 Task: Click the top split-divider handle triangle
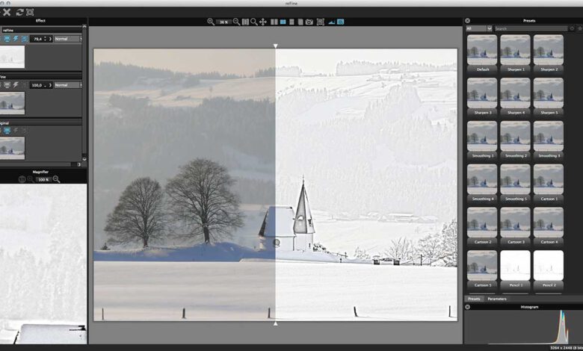click(x=276, y=46)
